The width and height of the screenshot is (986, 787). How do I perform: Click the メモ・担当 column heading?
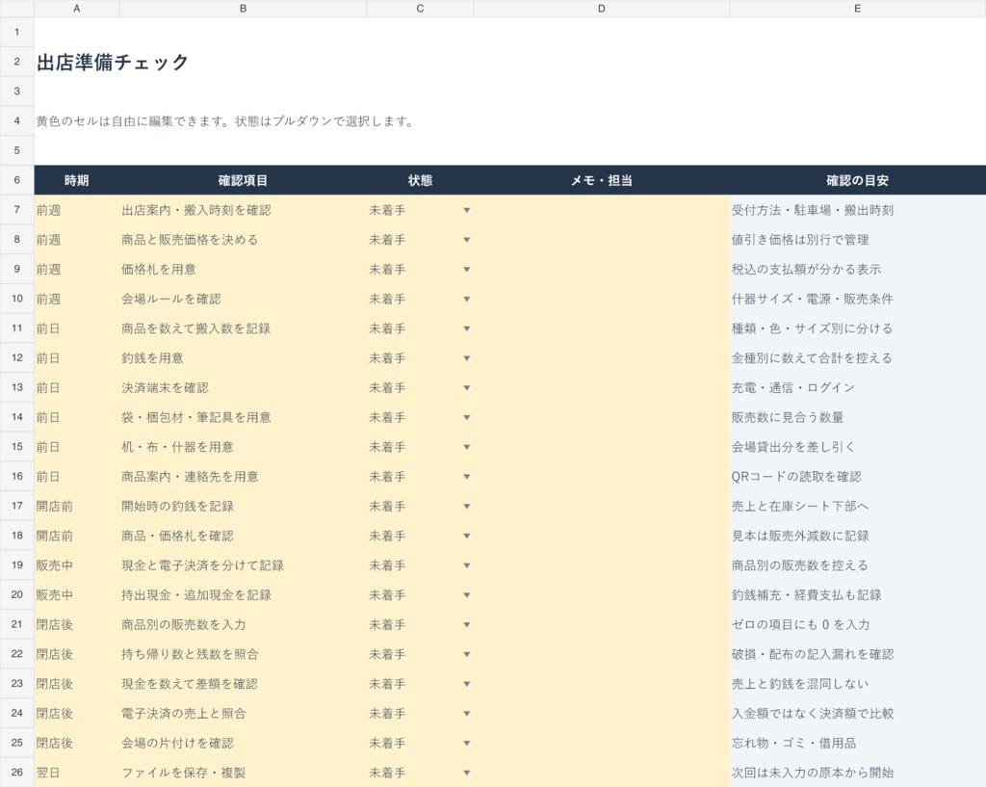pos(602,180)
